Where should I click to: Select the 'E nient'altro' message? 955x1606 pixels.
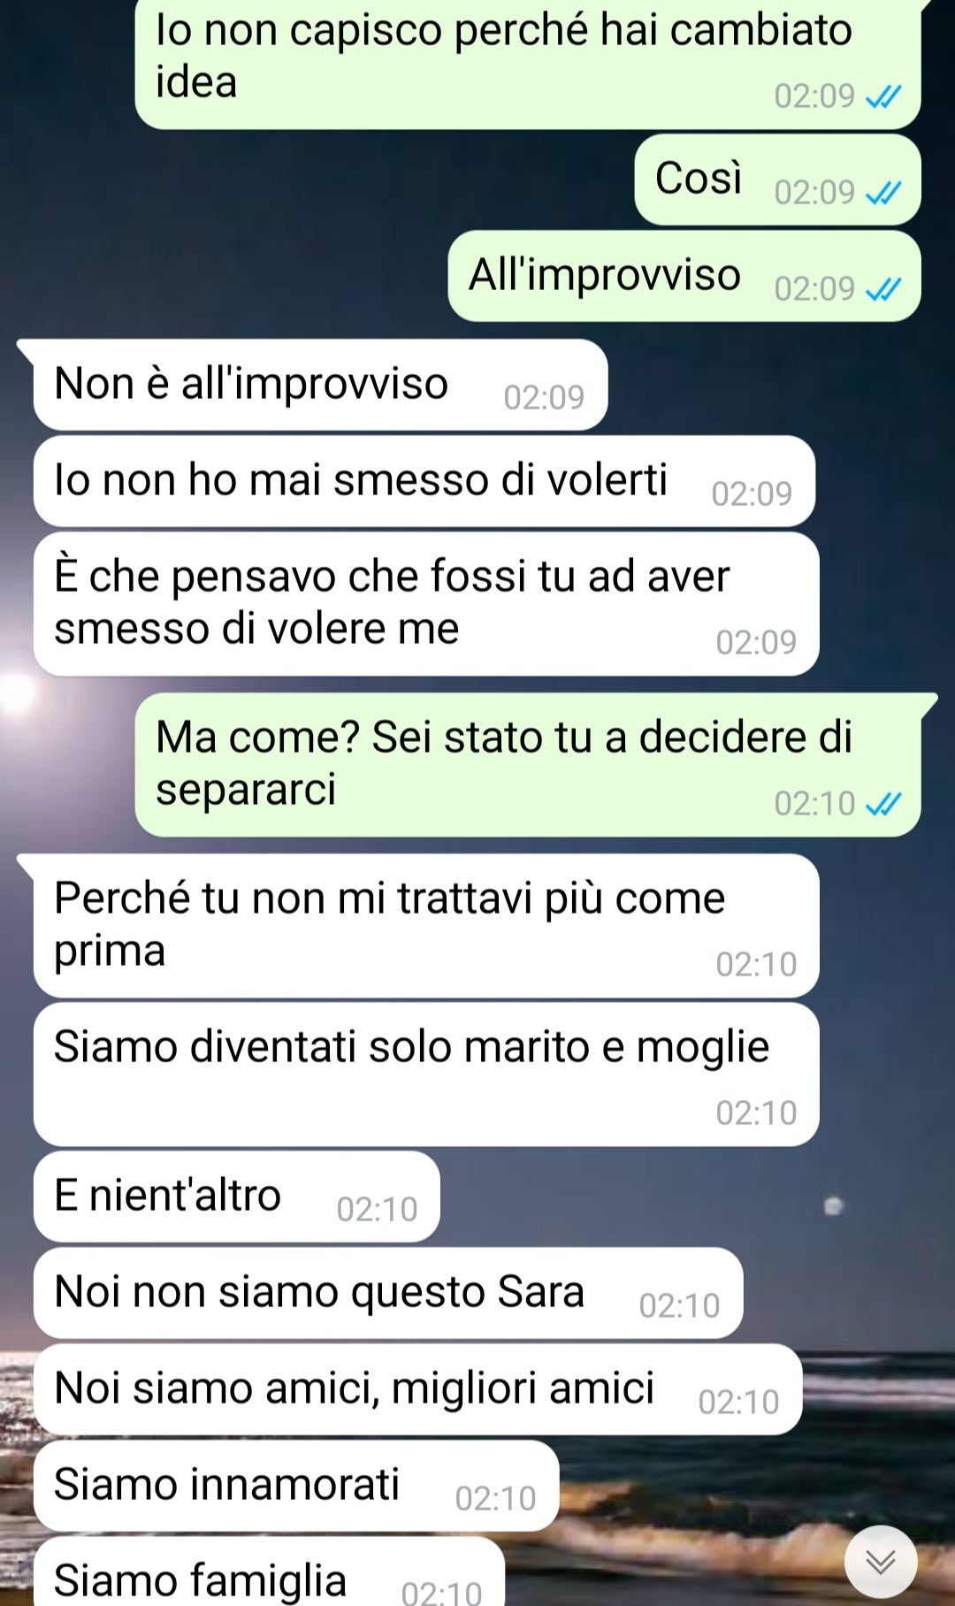[236, 1197]
